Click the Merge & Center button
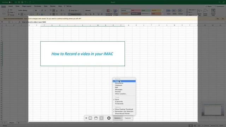The image size is (226, 127). point(75,14)
